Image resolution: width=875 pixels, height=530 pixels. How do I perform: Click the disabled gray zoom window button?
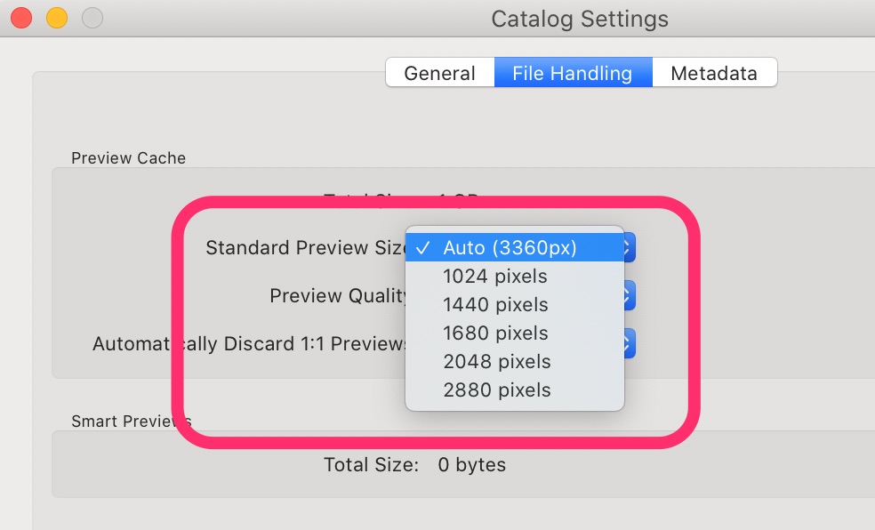tap(92, 18)
